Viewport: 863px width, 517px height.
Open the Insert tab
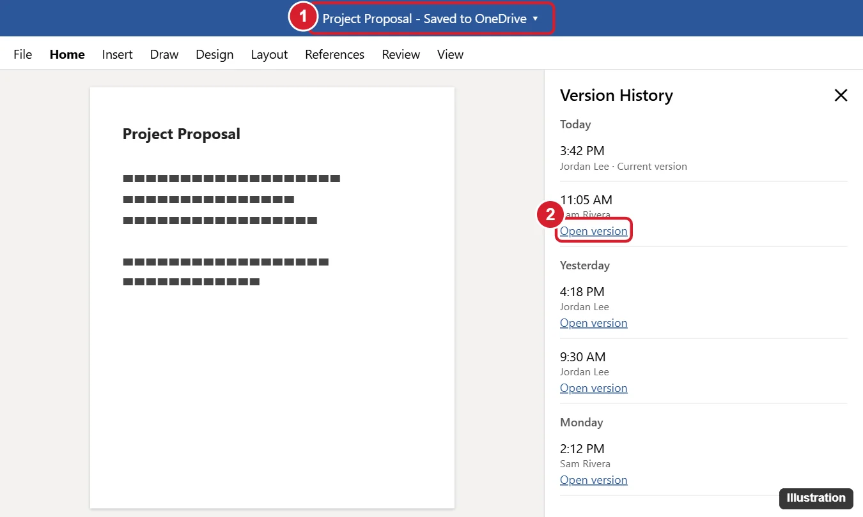point(118,54)
